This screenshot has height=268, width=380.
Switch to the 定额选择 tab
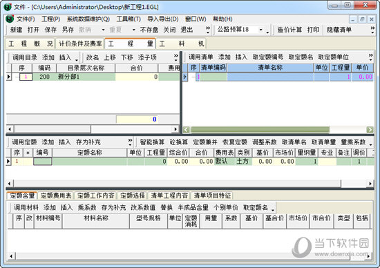point(133,195)
